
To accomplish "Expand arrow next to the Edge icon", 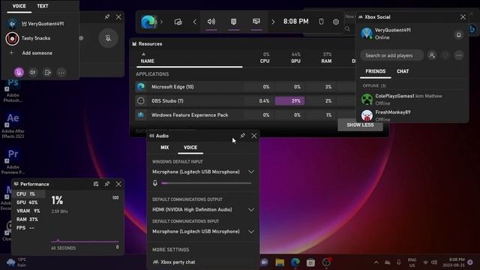I will [162, 22].
